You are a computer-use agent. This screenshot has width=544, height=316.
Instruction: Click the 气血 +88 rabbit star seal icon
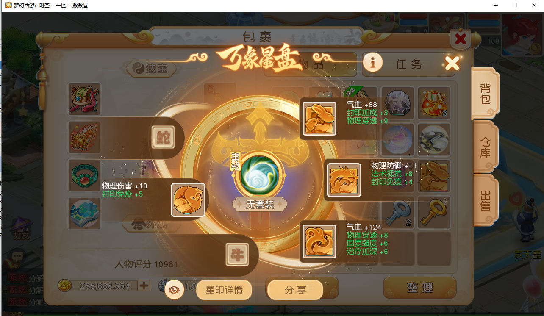(x=319, y=118)
